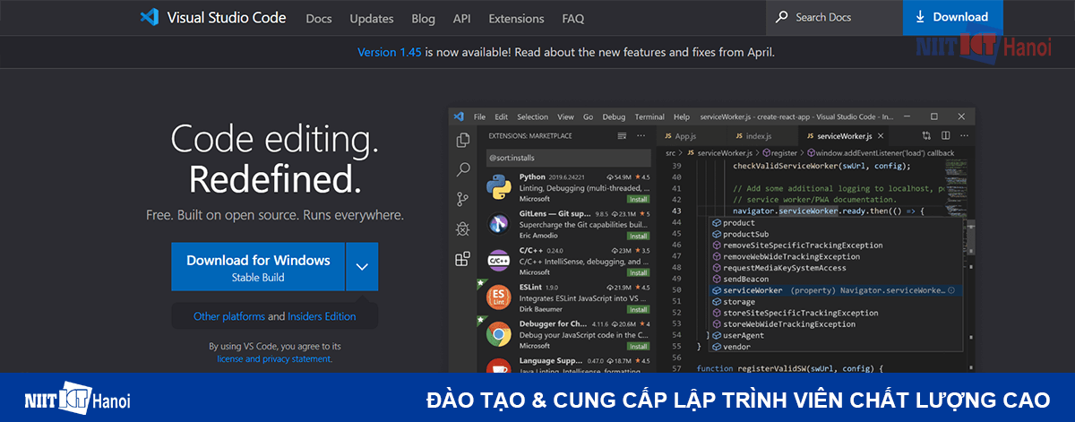Open license and privacy statement link
1075x422 pixels.
[274, 358]
